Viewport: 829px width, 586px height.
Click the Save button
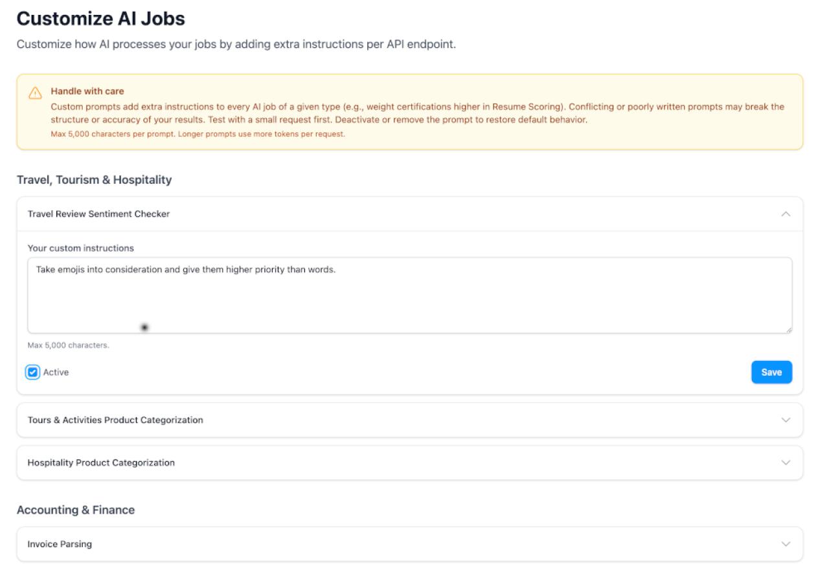tap(772, 371)
